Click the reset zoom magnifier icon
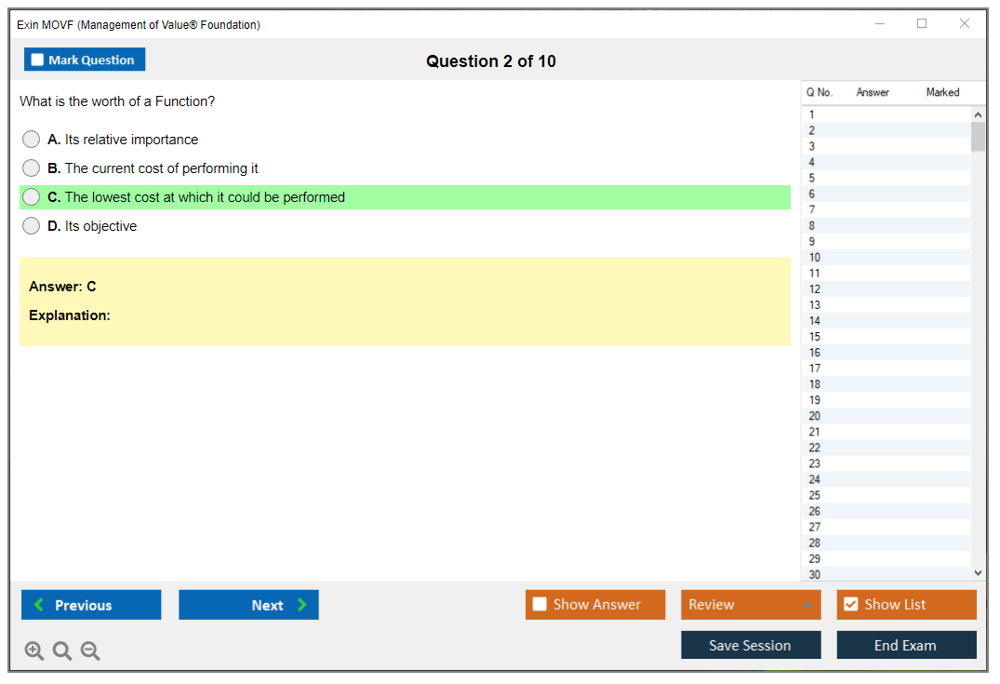1000x684 pixels. click(x=62, y=651)
